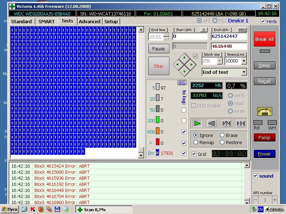Click the reverse scan direction icon
286x214 pixels.
tap(212, 123)
